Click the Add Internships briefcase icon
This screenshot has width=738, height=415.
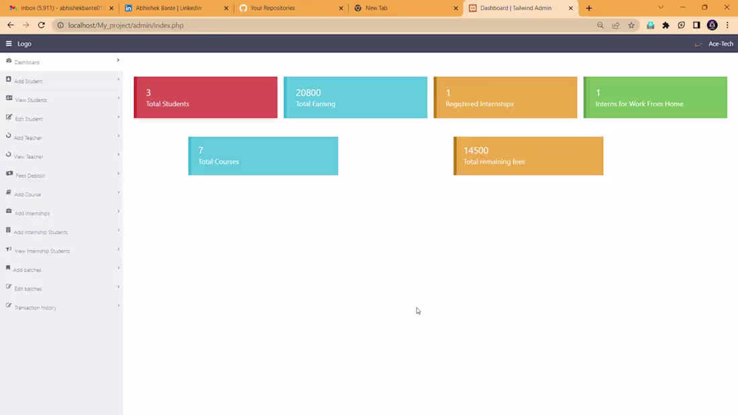pos(9,211)
